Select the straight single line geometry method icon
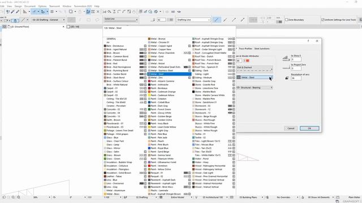The height and width of the screenshot is (203, 362). coord(216,20)
